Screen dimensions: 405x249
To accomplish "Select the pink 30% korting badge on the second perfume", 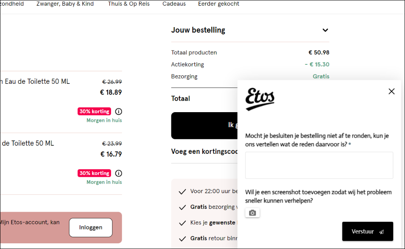I will (94, 173).
